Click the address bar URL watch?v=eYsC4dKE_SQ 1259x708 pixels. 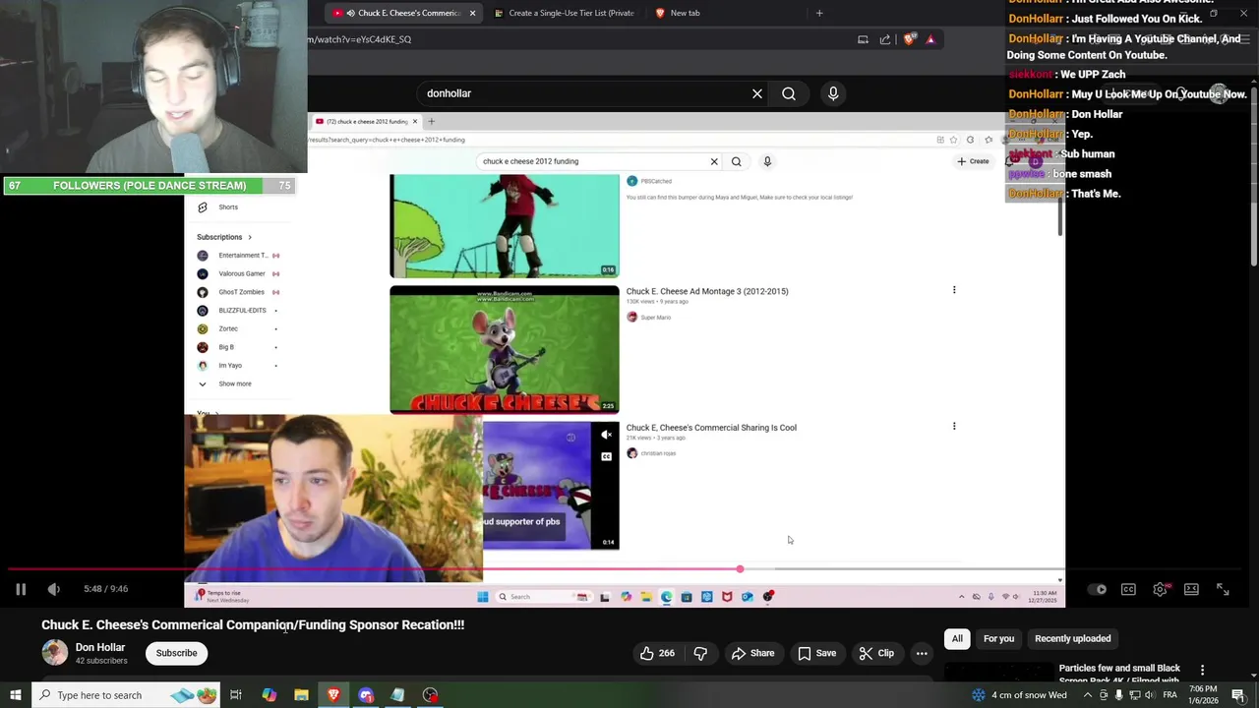click(x=360, y=39)
